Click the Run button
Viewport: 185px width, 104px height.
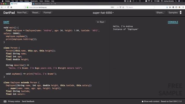[x=101, y=22]
